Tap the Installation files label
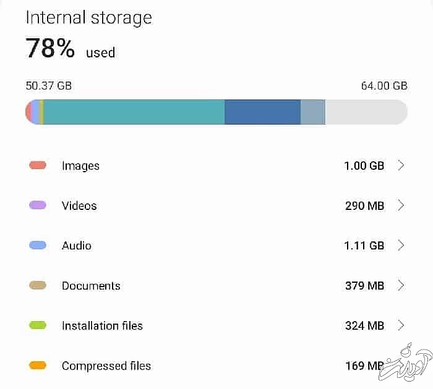This screenshot has height=389, width=433. point(102,325)
